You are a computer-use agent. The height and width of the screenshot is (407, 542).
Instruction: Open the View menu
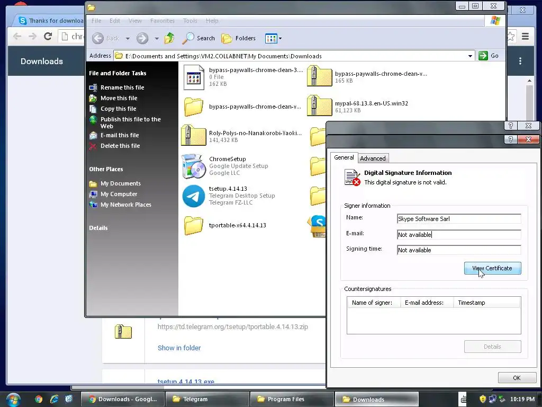point(135,21)
